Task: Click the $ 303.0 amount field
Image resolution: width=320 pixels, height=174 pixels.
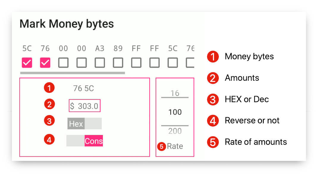Action: (x=85, y=106)
